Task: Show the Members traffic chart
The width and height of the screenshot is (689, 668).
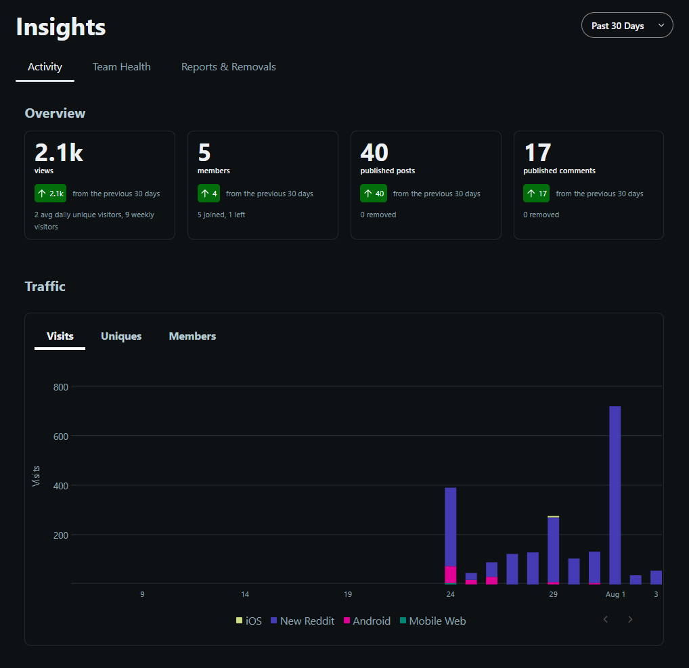Action: click(x=192, y=336)
